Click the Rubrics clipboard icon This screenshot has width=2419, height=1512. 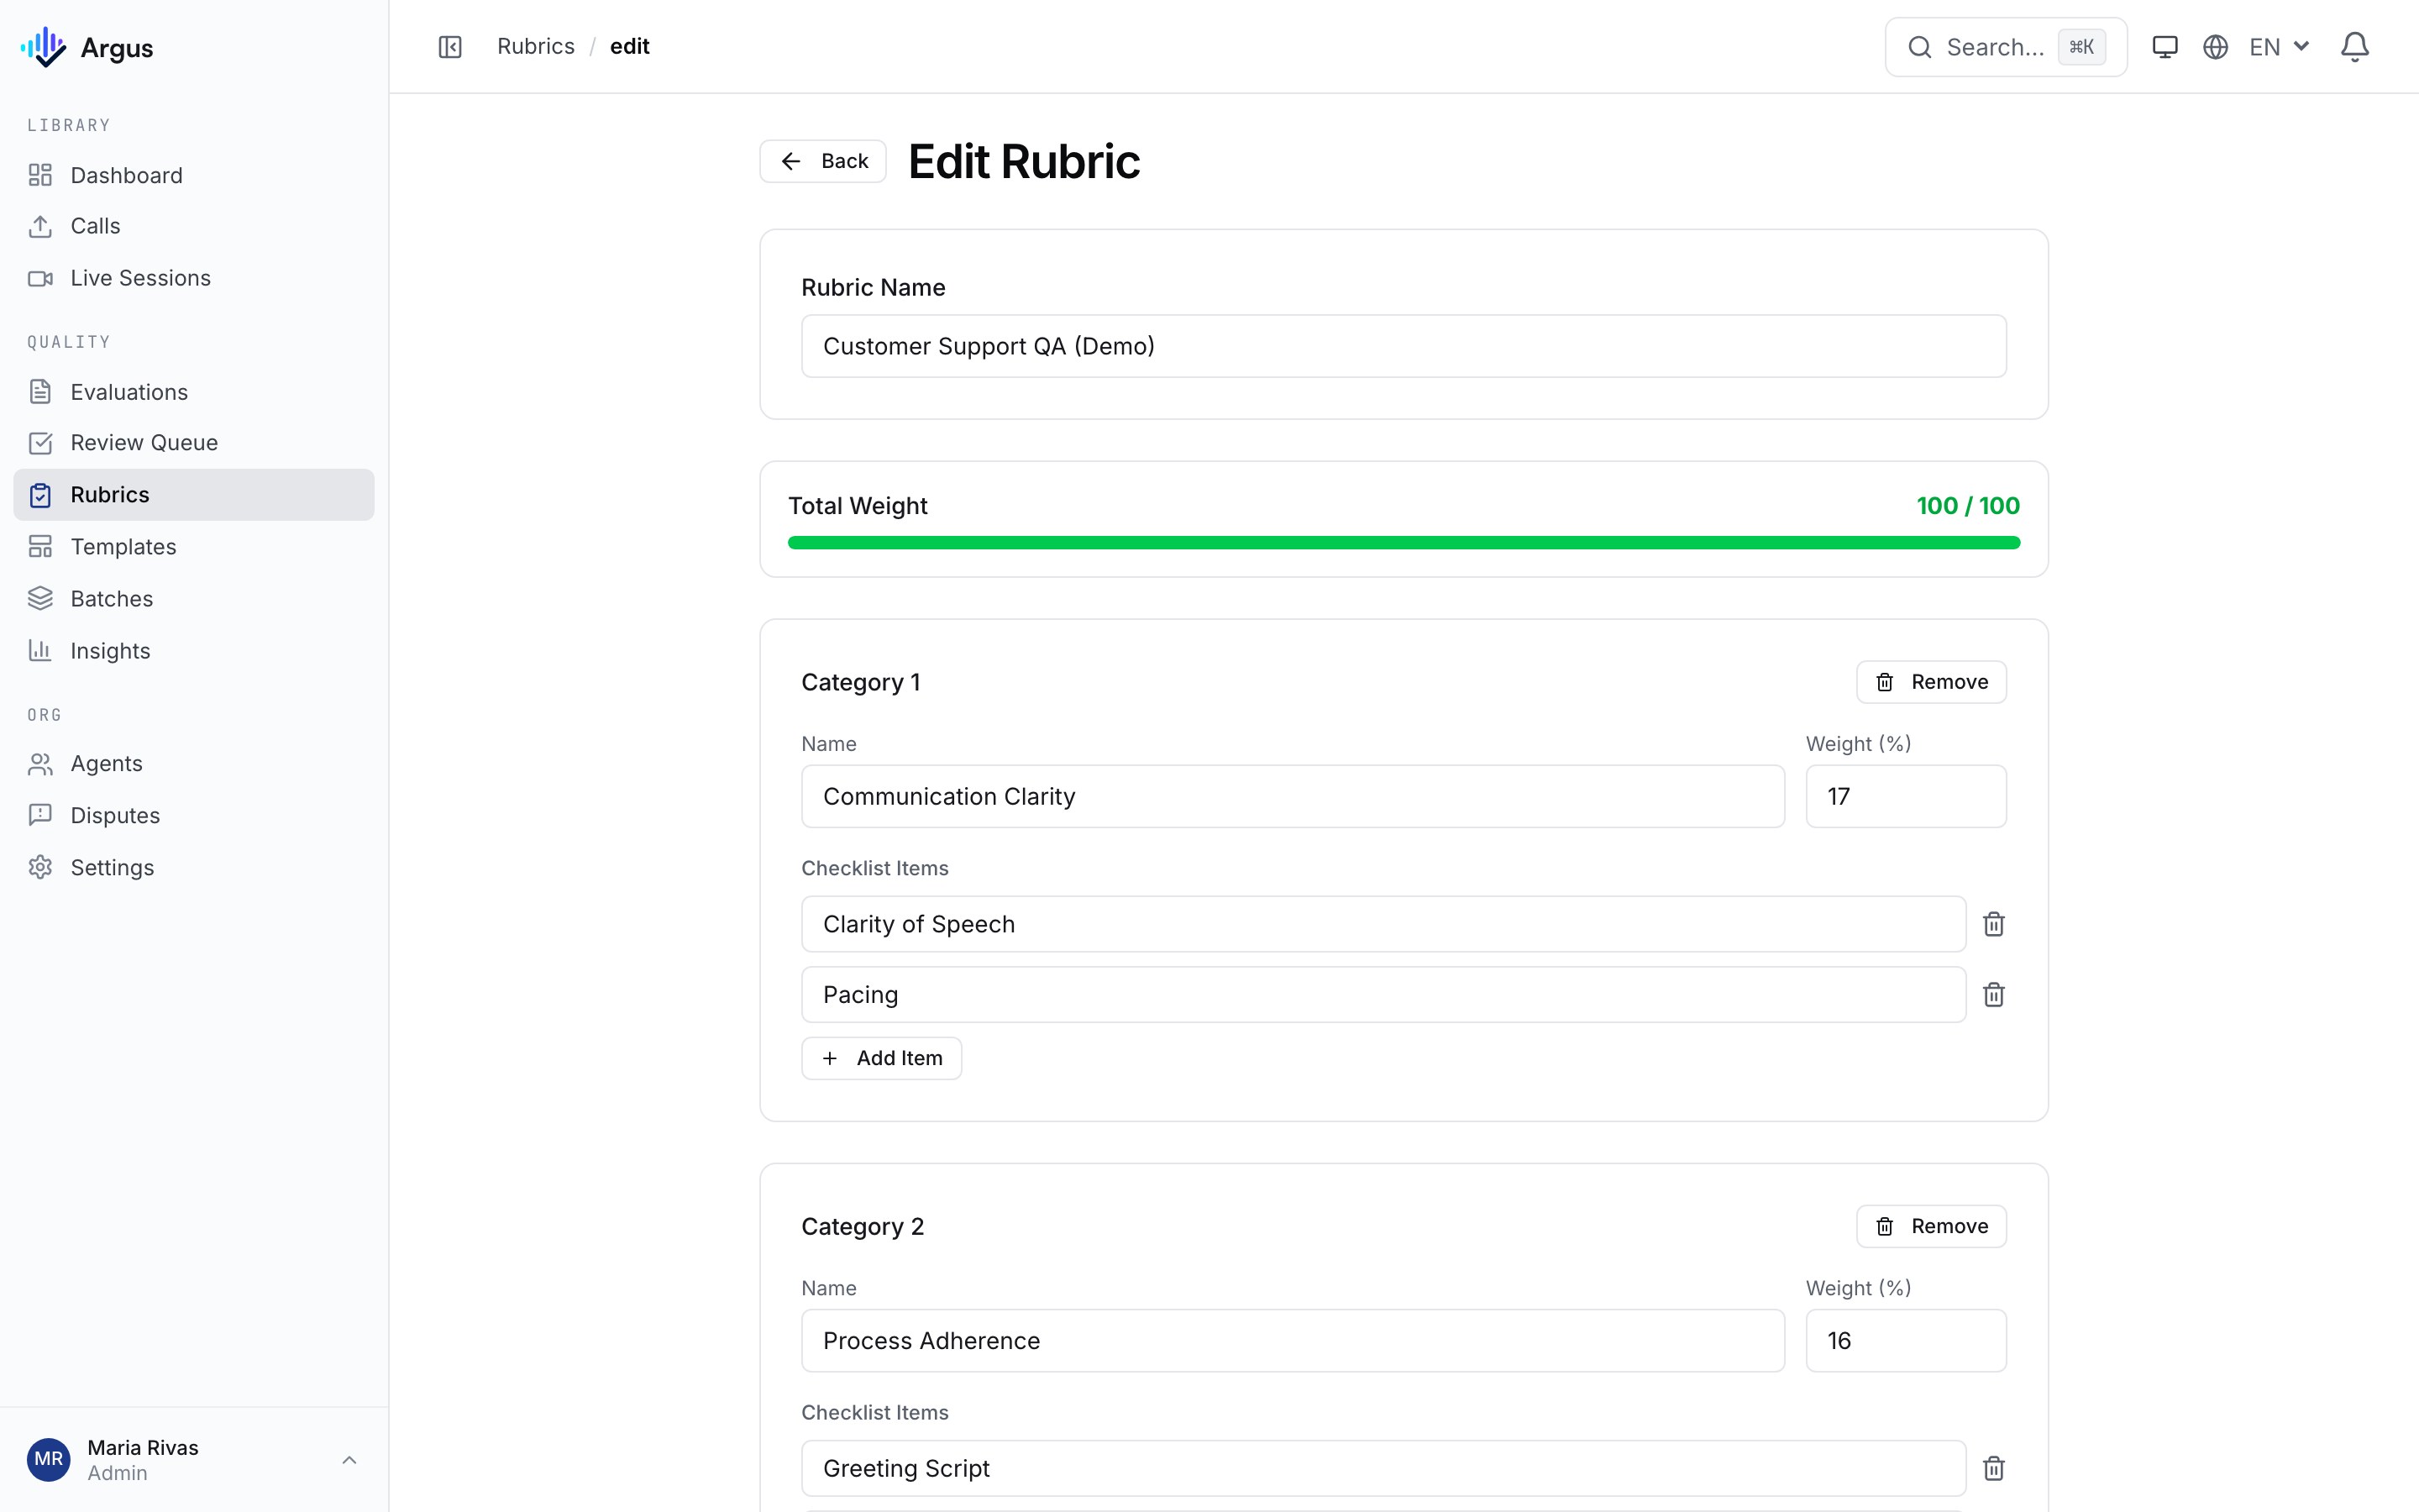(x=40, y=495)
